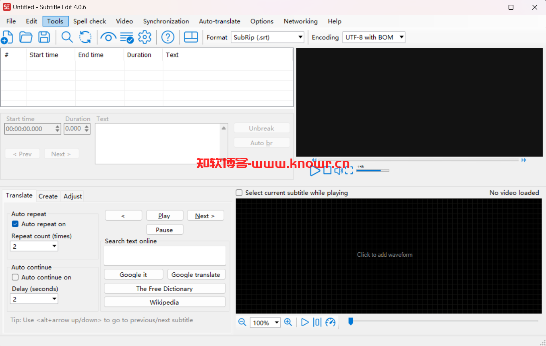Click the Start time column header
Screen dimensions: 546x346
point(51,55)
